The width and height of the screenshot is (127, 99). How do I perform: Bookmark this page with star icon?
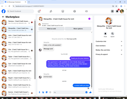click(116, 6)
